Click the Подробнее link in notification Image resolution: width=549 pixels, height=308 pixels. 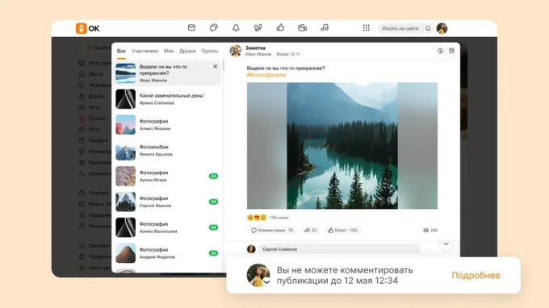[x=476, y=275]
